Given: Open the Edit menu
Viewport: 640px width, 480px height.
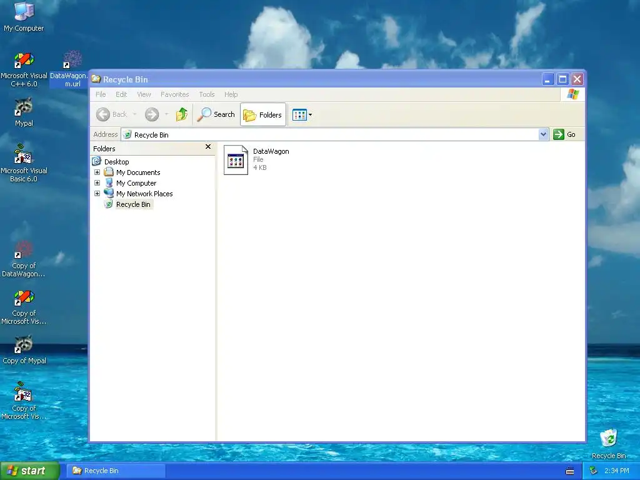Looking at the screenshot, I should [x=121, y=94].
